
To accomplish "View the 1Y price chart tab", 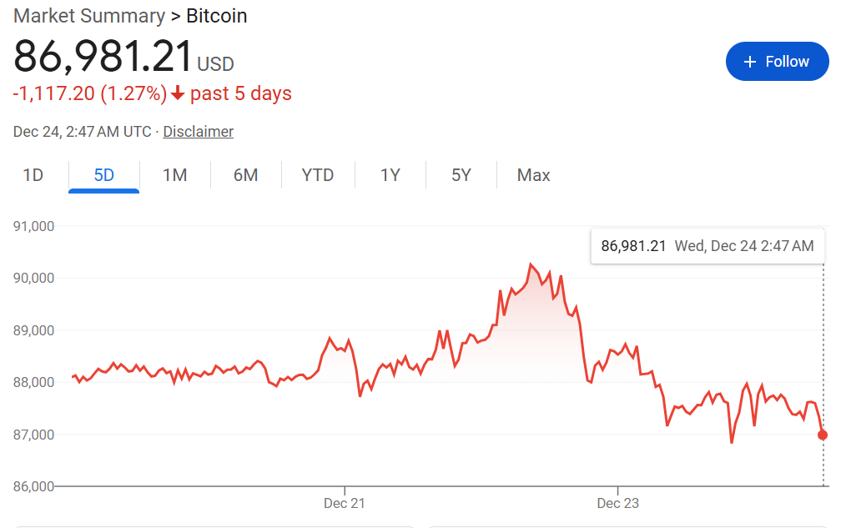I will point(390,175).
